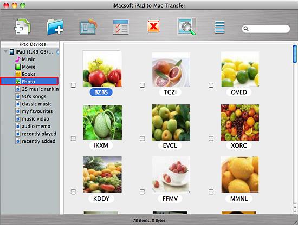Click the red X delete icon
The height and width of the screenshot is (225, 298).
point(153,27)
